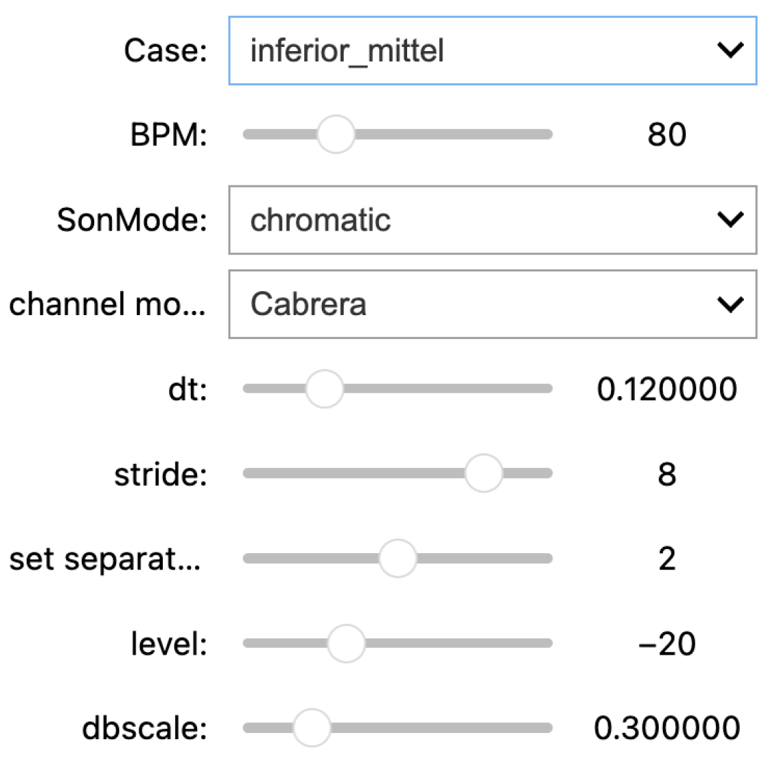Screen dimensions: 774x759
Task: Click the level slider handle
Action: point(346,643)
